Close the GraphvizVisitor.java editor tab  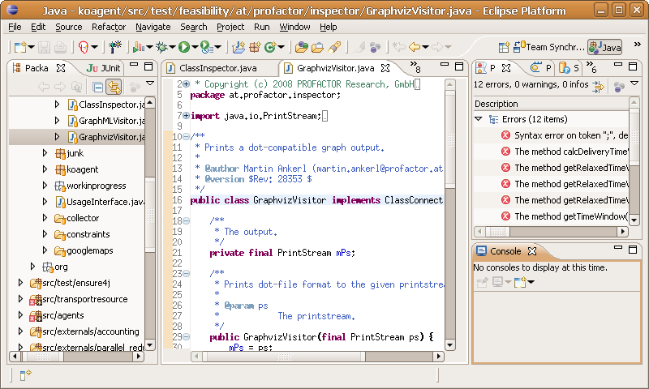(x=385, y=68)
